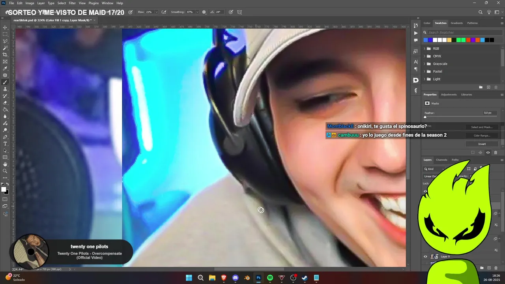Select the Eyedropper tool

pos(5,69)
